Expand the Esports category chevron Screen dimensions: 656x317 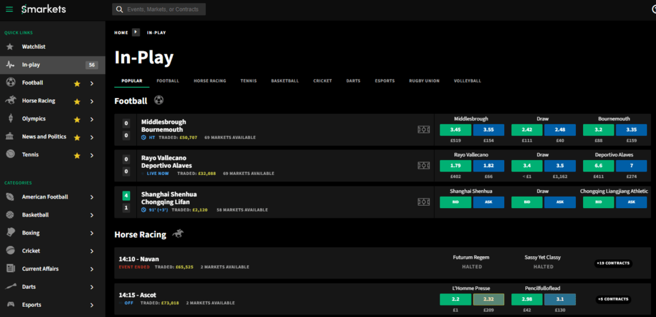(92, 305)
